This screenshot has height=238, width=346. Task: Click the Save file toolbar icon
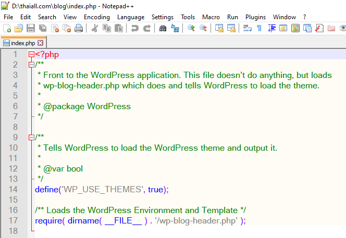pyautogui.click(x=31, y=29)
